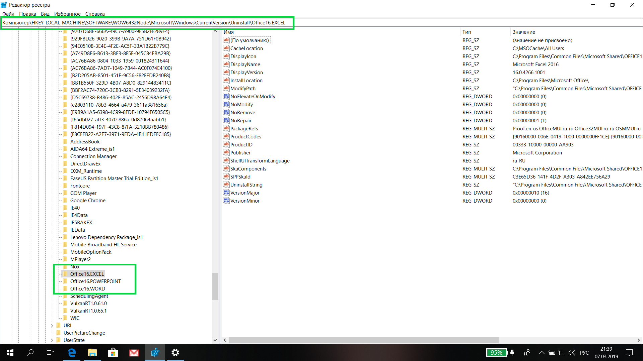This screenshot has height=361, width=643.
Task: Open the Избранное menu
Action: click(67, 14)
